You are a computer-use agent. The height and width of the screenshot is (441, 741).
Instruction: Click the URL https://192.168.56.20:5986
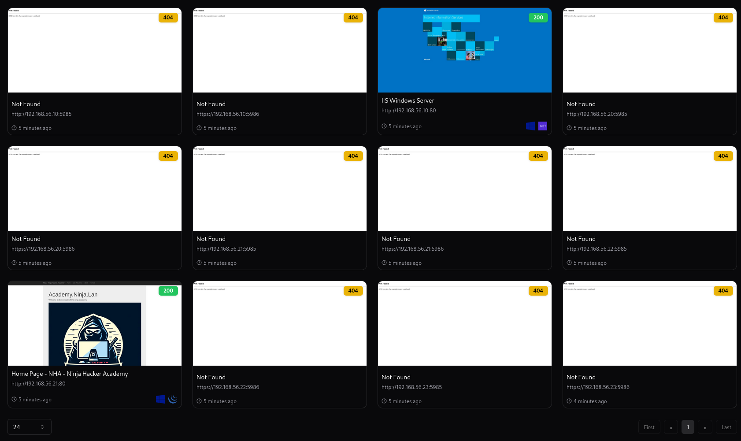[x=43, y=249]
